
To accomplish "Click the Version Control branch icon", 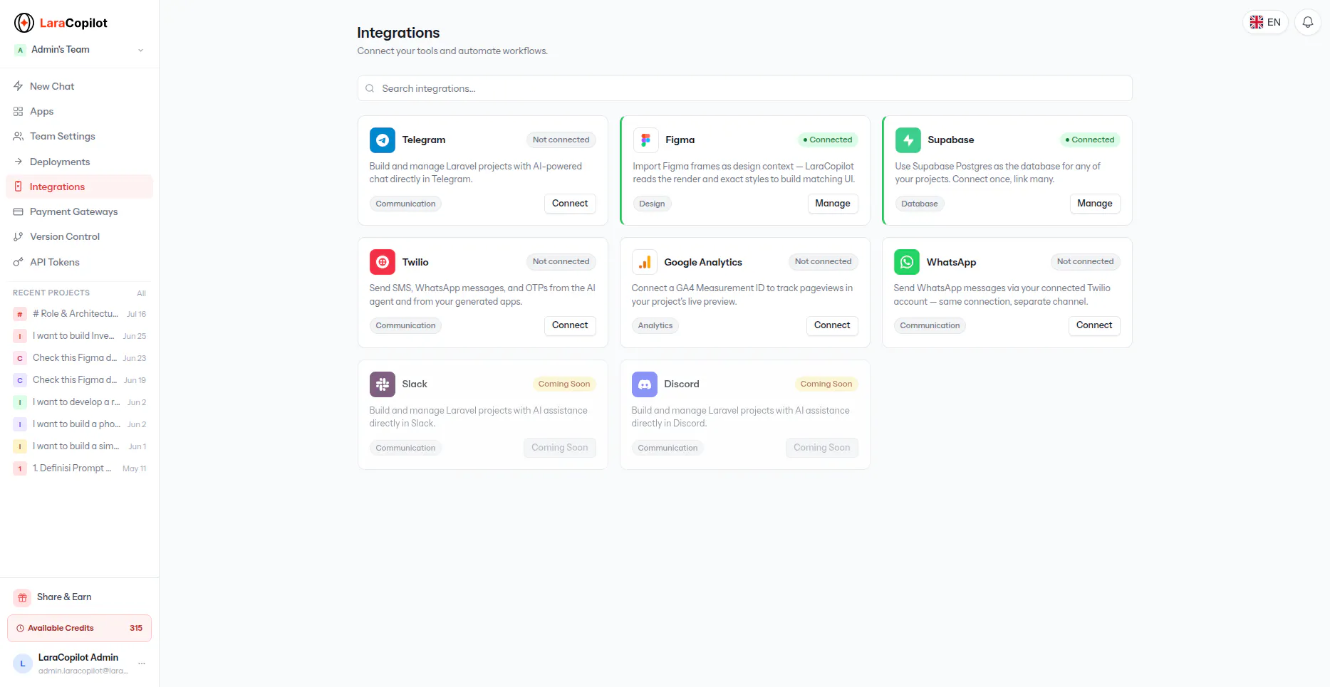I will pos(19,236).
